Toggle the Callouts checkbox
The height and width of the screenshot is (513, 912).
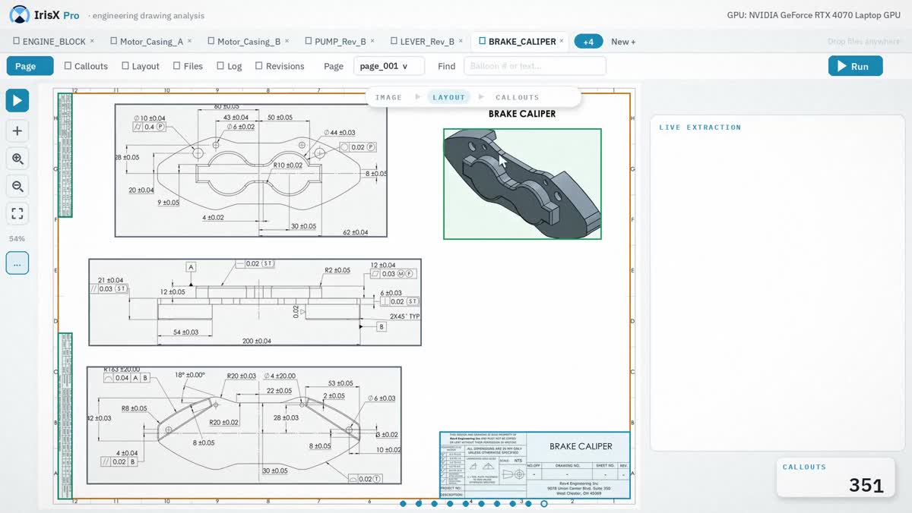click(68, 66)
